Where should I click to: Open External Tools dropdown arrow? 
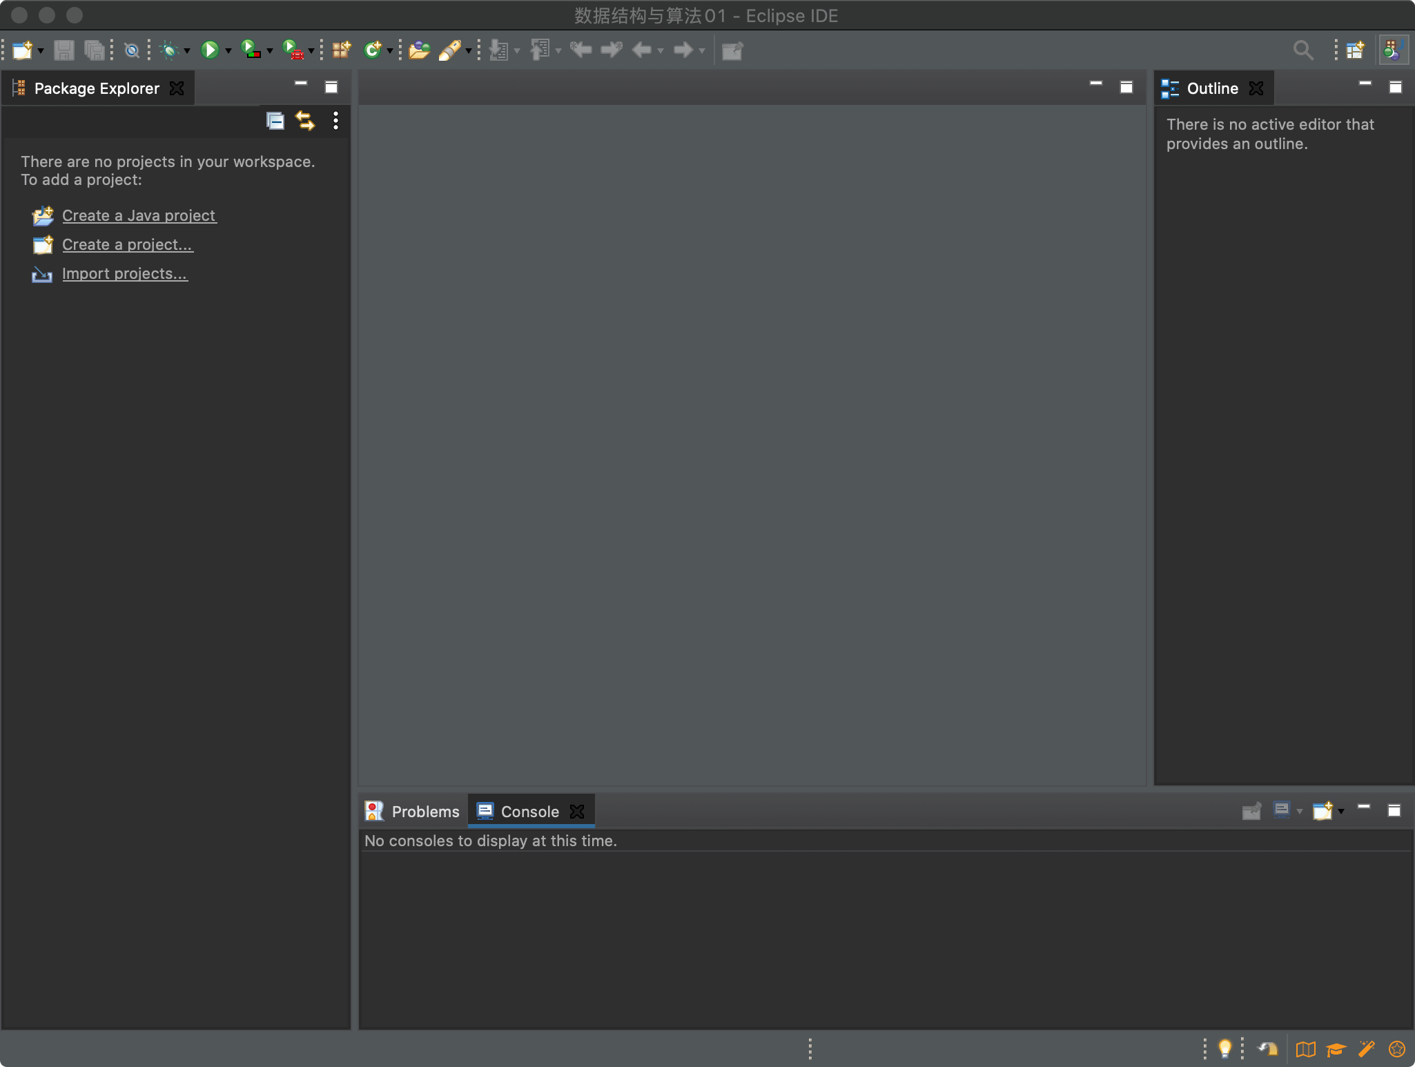click(x=311, y=51)
